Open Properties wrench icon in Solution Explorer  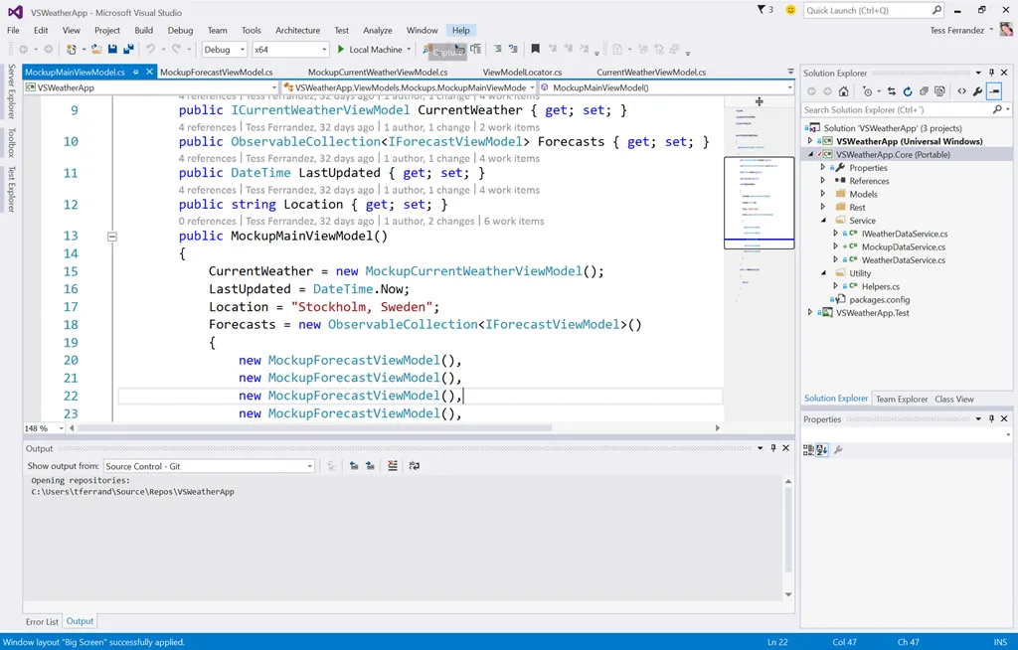(x=978, y=90)
